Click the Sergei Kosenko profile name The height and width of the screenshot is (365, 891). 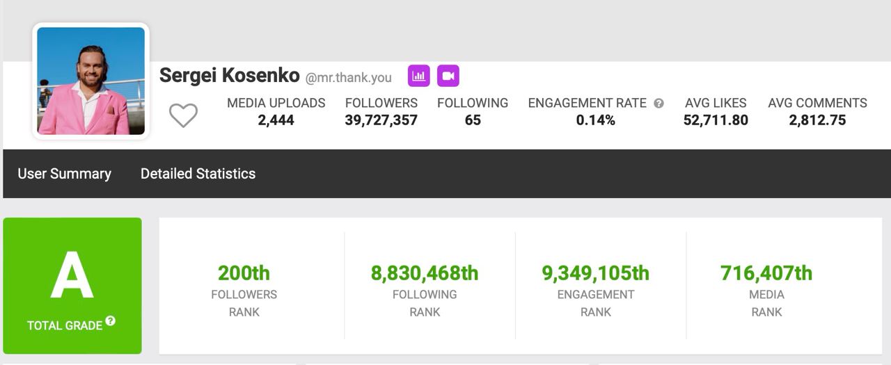pyautogui.click(x=229, y=75)
